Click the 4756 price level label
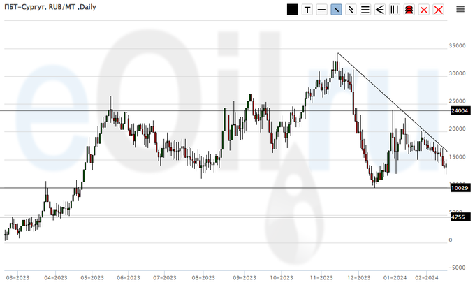The height and width of the screenshot is (285, 475). 458,217
